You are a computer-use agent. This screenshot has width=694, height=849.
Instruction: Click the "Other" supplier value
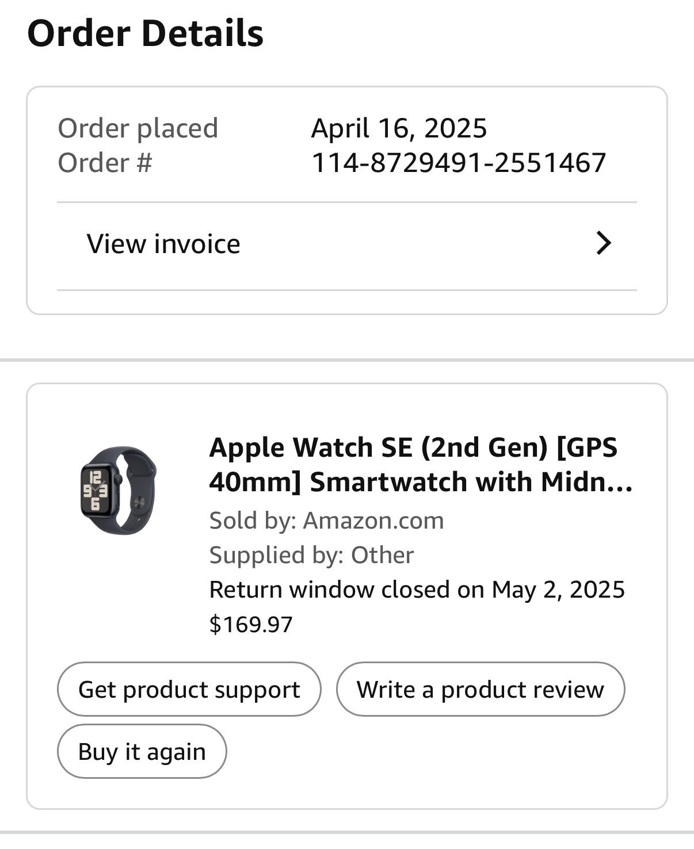tap(383, 555)
